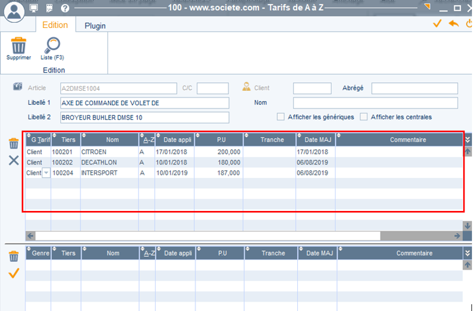Click price cell 187,000
473x311 pixels.
tap(219, 173)
